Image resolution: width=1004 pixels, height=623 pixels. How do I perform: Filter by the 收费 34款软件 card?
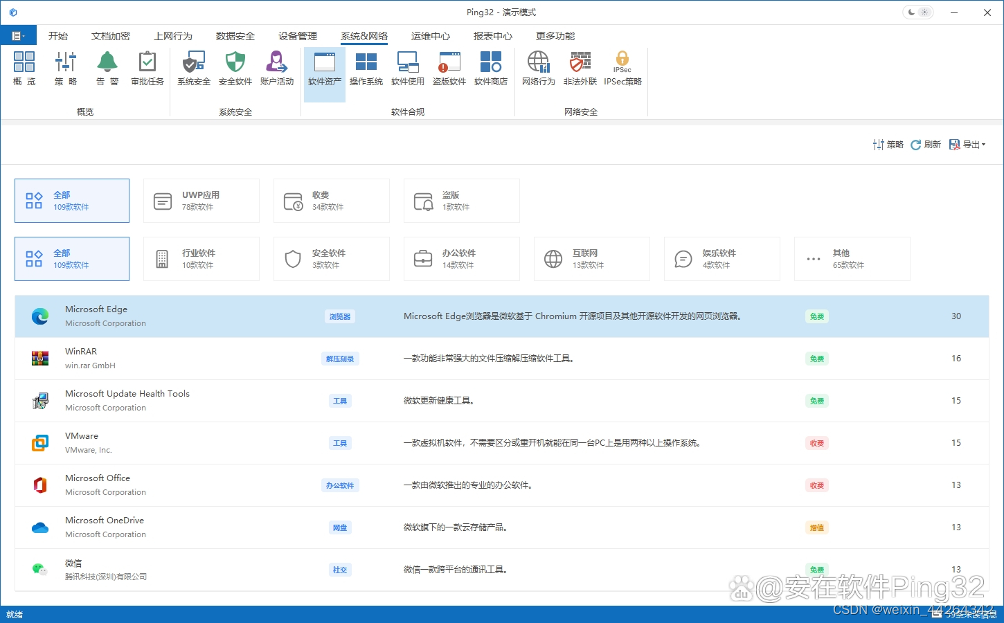point(332,201)
